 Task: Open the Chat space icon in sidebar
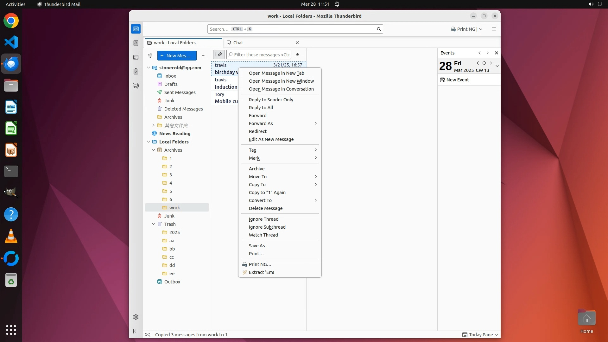click(136, 86)
